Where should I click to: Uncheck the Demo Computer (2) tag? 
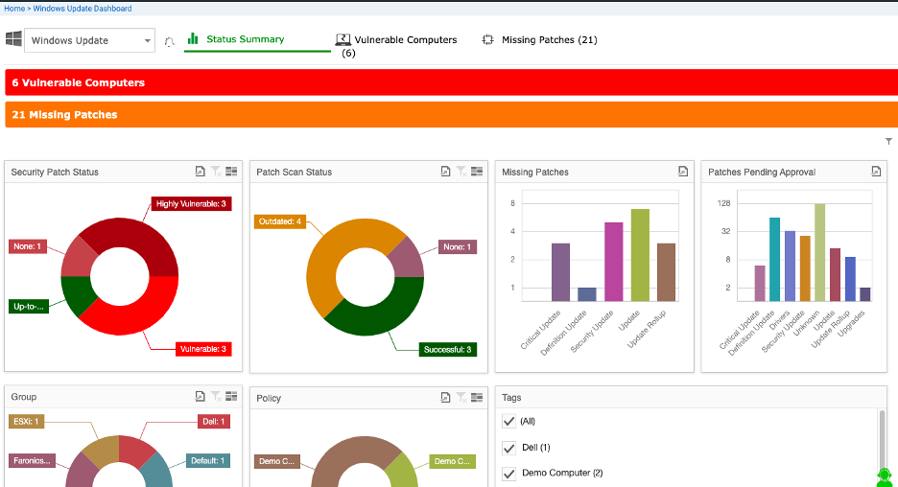pyautogui.click(x=508, y=474)
